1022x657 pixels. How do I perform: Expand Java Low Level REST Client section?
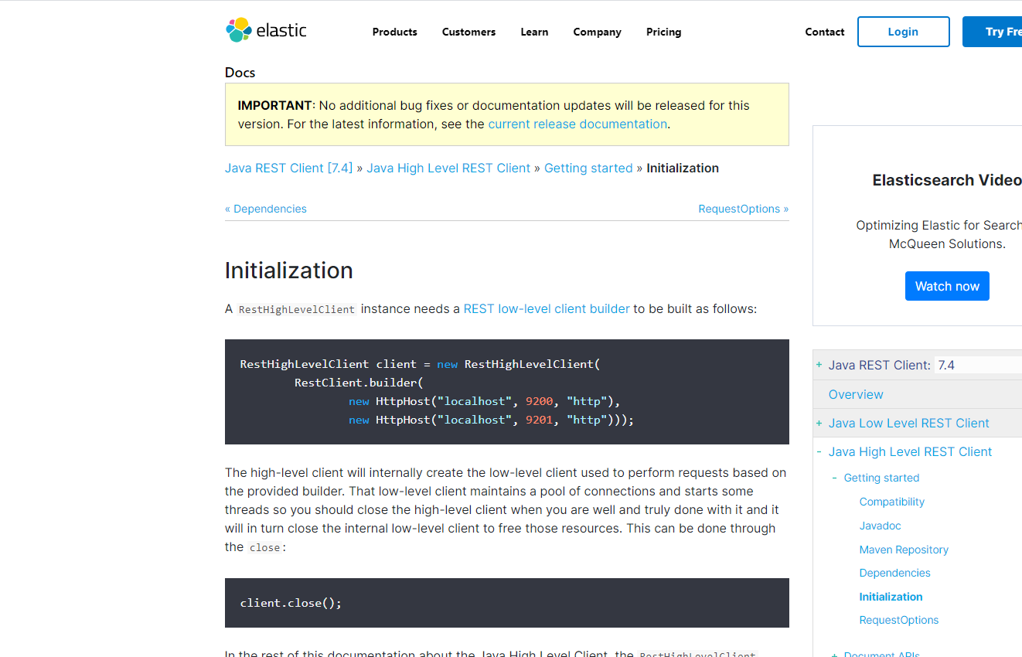tap(819, 423)
